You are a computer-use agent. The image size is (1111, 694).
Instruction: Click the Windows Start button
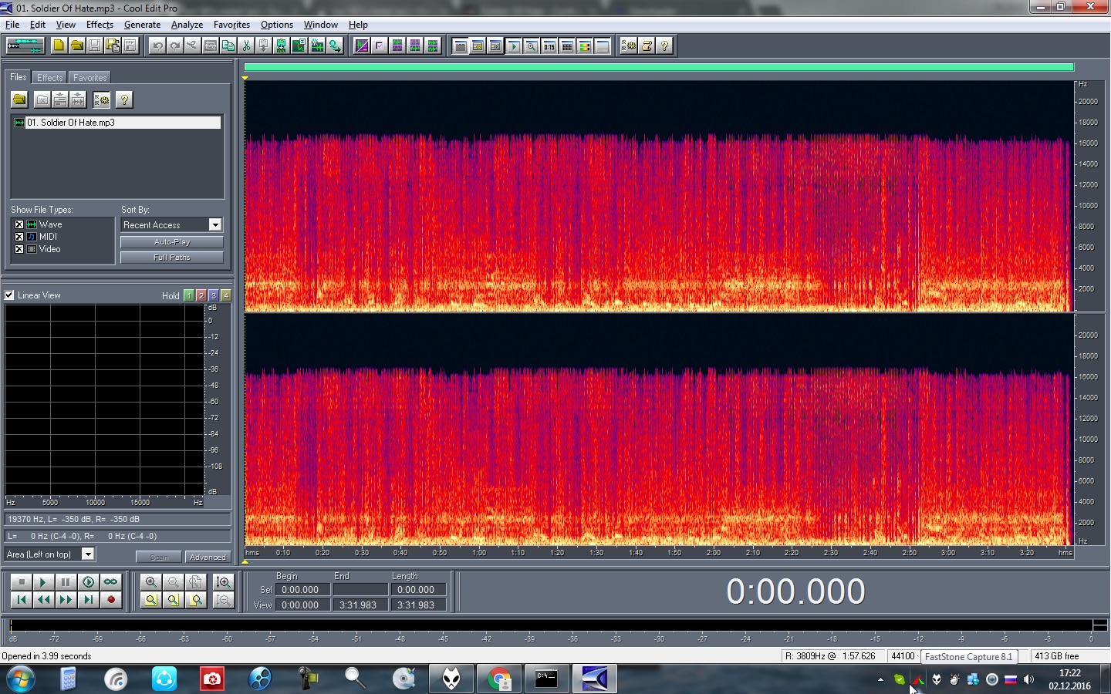pyautogui.click(x=20, y=679)
